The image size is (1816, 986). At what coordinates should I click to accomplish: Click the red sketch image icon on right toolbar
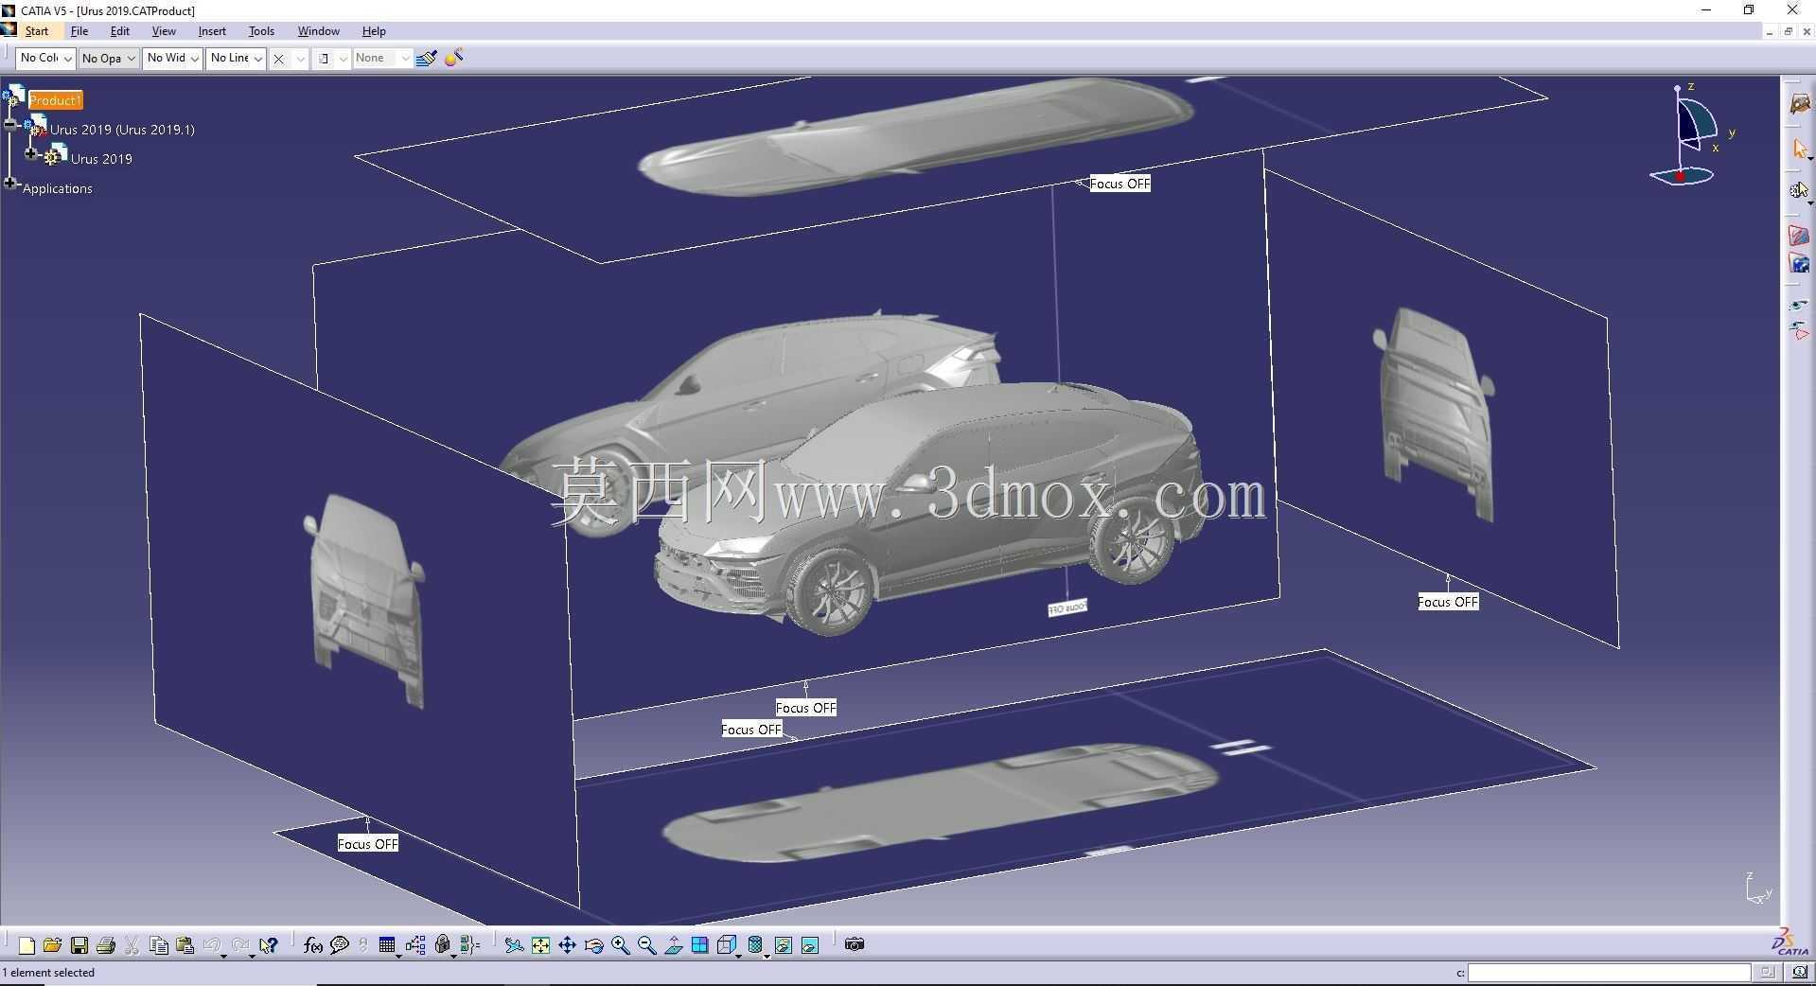tap(1799, 236)
